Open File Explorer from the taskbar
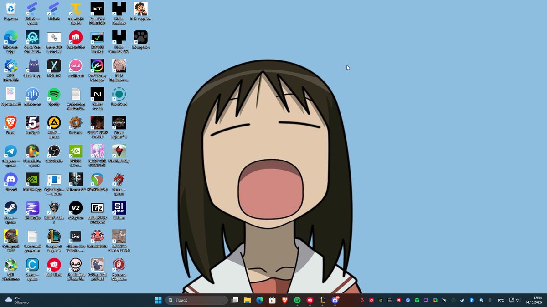 point(247,300)
